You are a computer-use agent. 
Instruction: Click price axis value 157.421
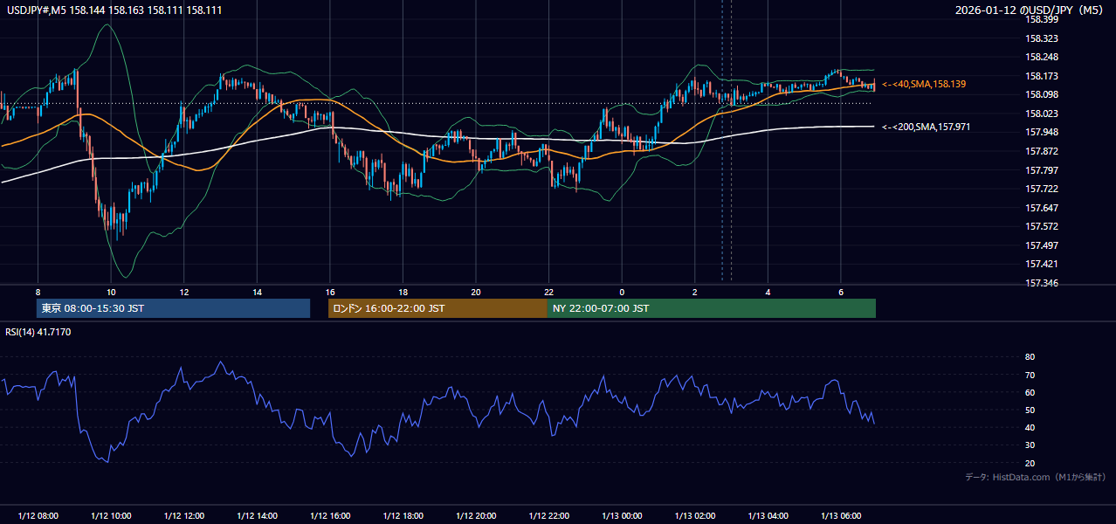pos(1044,264)
